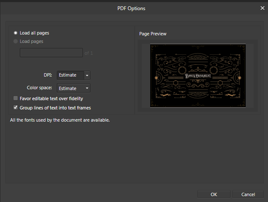Click the page range input field
This screenshot has width=268, height=202.
[x=51, y=53]
